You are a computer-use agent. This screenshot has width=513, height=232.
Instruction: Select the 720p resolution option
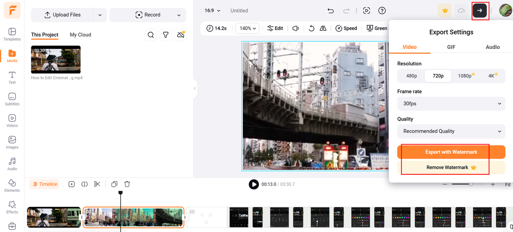438,76
